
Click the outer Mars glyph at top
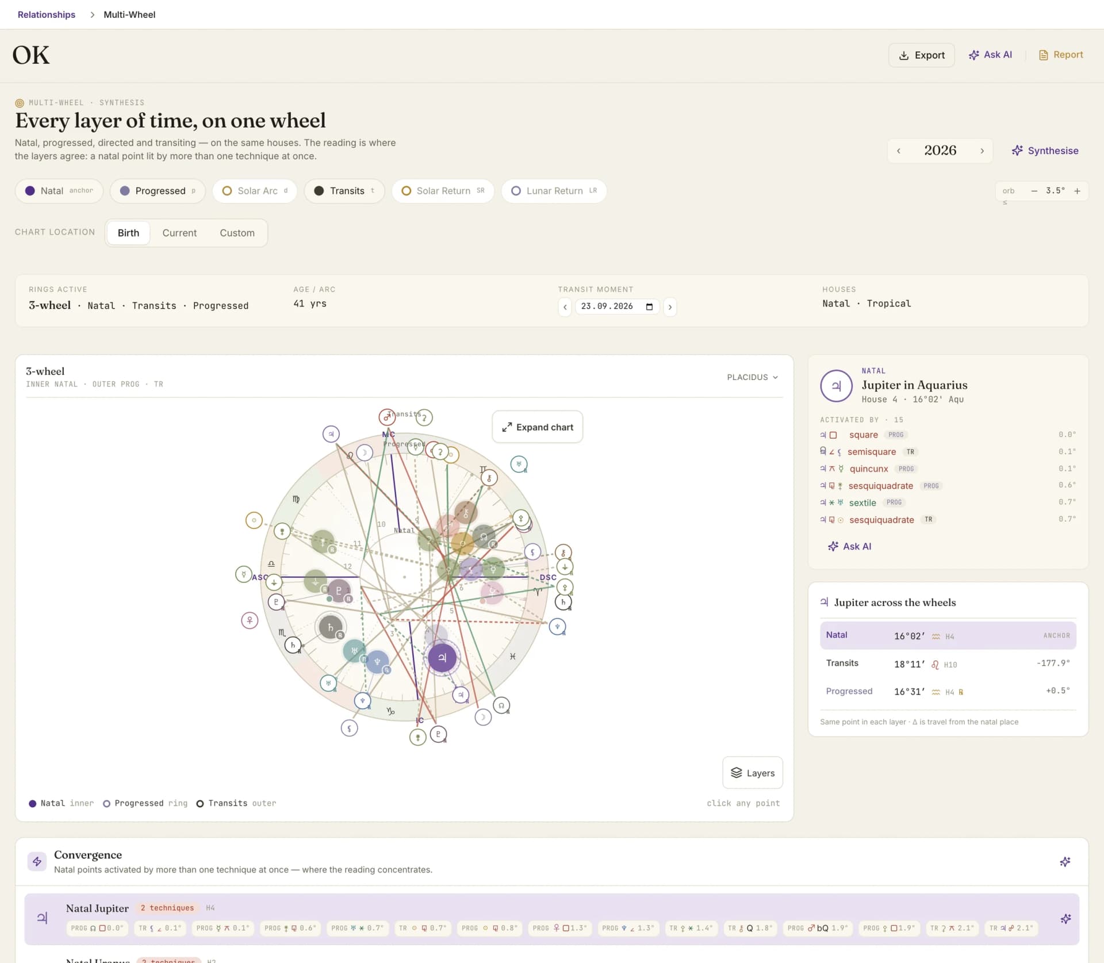tap(387, 417)
